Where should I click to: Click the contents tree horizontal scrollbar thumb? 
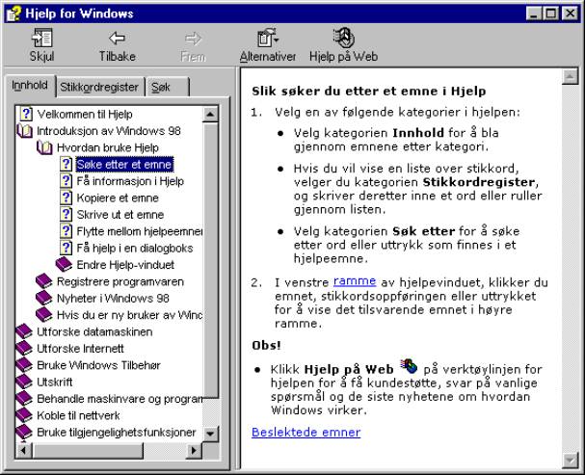pos(88,450)
